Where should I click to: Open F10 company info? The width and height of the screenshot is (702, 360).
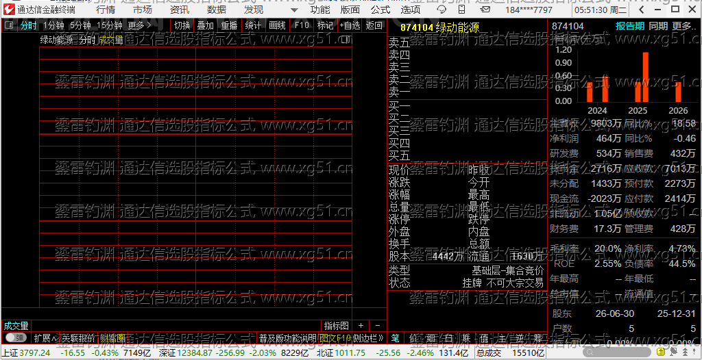pos(302,25)
